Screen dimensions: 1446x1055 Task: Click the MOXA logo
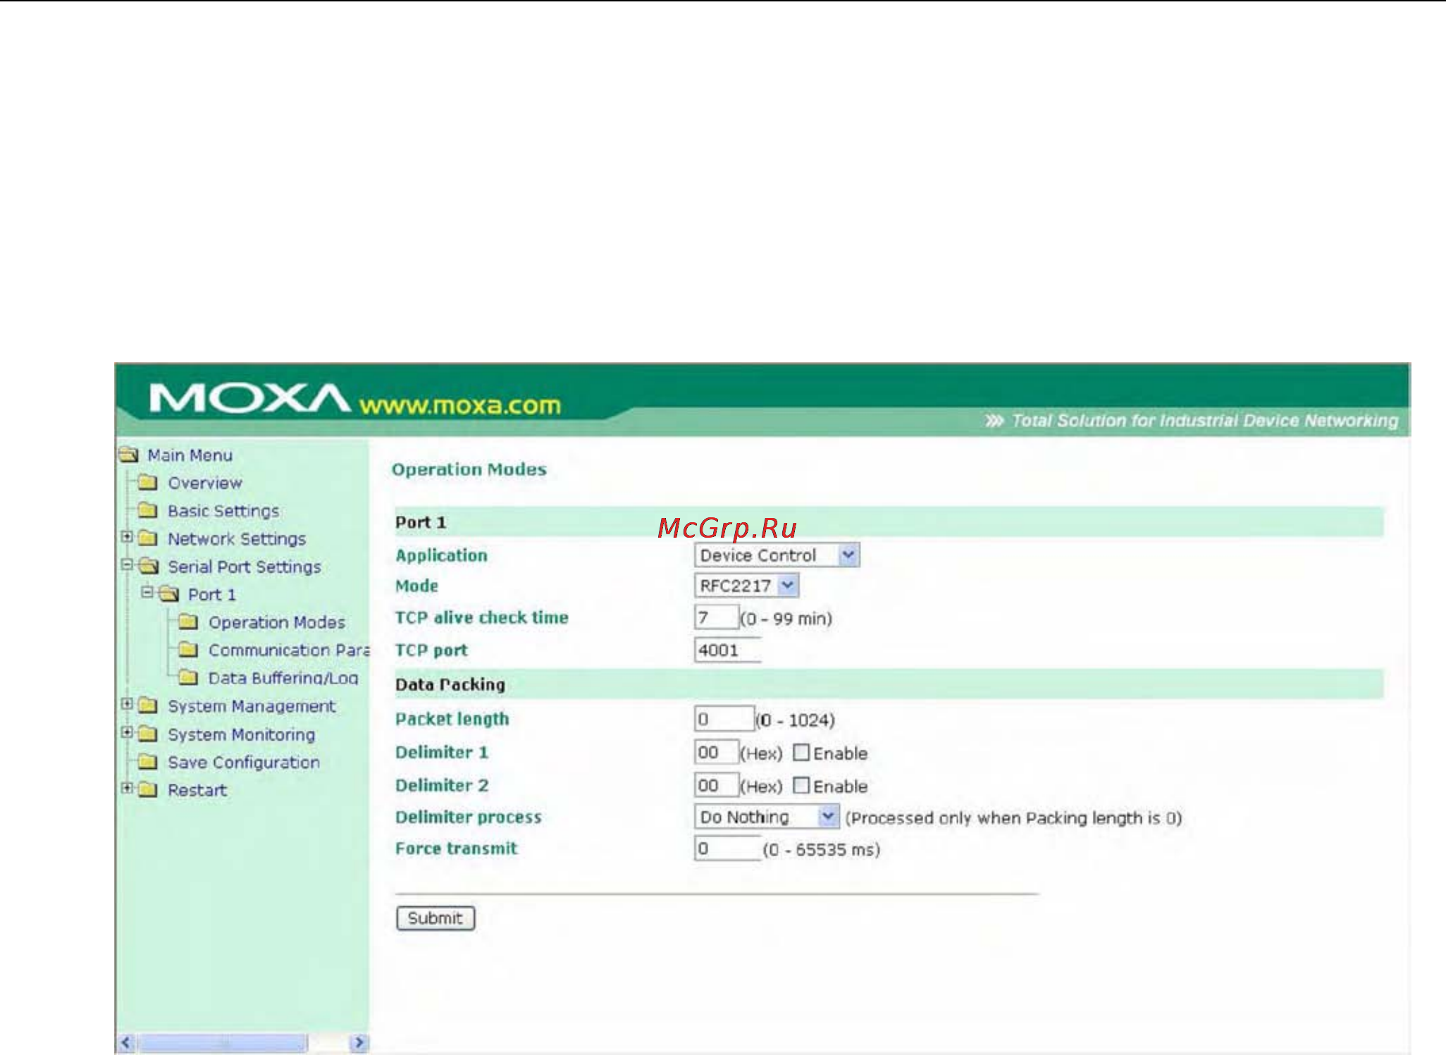click(249, 398)
